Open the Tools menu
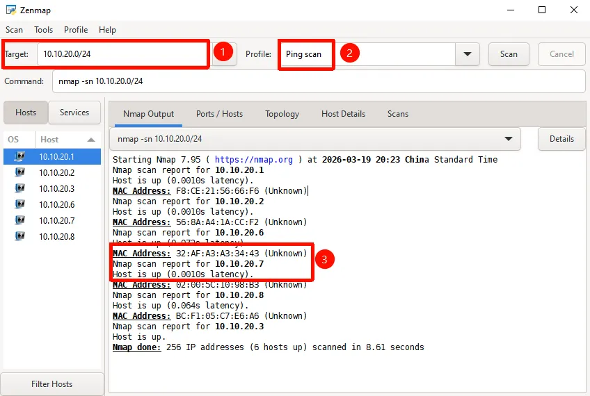Viewport: 590px width, 396px height. pyautogui.click(x=43, y=30)
